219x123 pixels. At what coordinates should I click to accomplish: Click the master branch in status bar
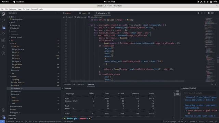coord(10,122)
